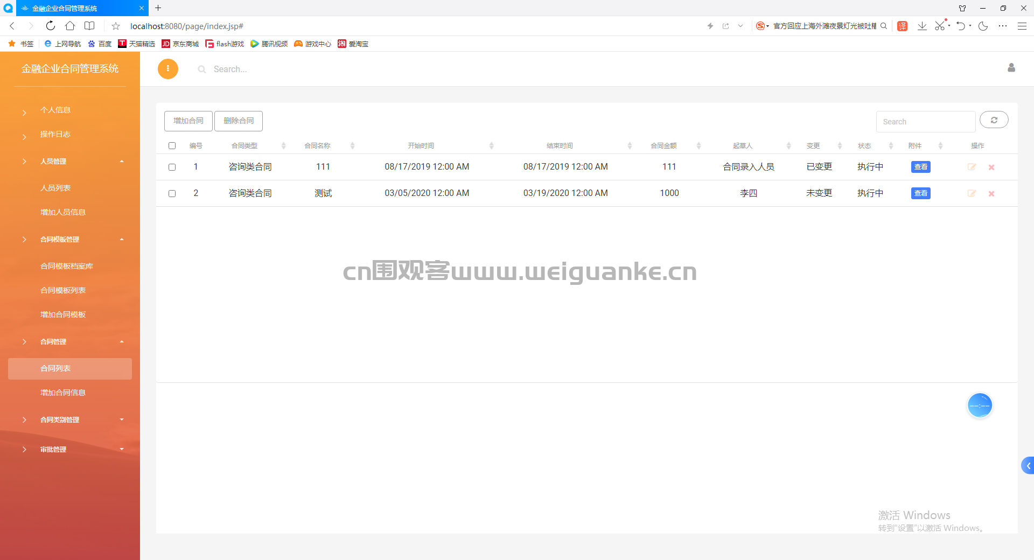
Task: Click the browser skin shirt icon
Action: coord(962,8)
